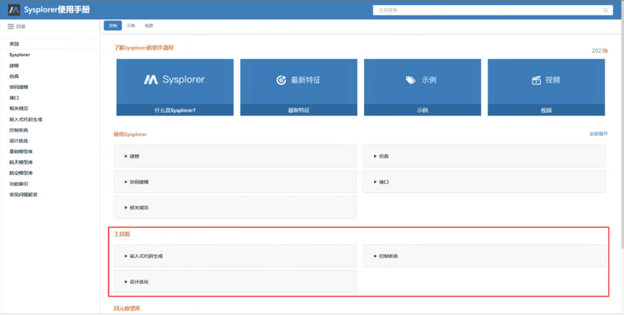Click the magnifier icon in the search box
This screenshot has width=624, height=315.
tap(605, 10)
